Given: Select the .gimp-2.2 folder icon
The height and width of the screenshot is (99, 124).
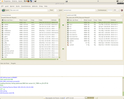Looking at the screenshot, I should pyautogui.click(x=2, y=45).
